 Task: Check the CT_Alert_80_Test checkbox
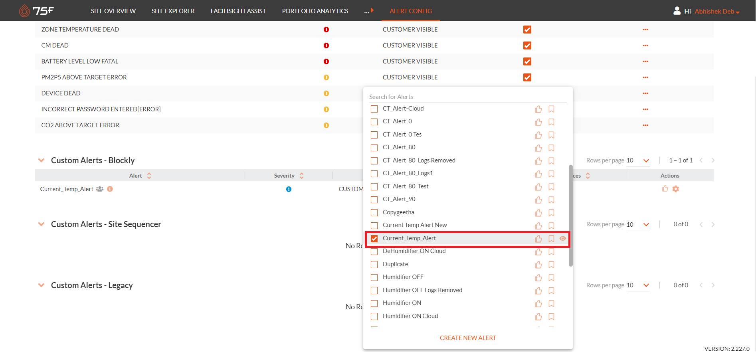374,187
